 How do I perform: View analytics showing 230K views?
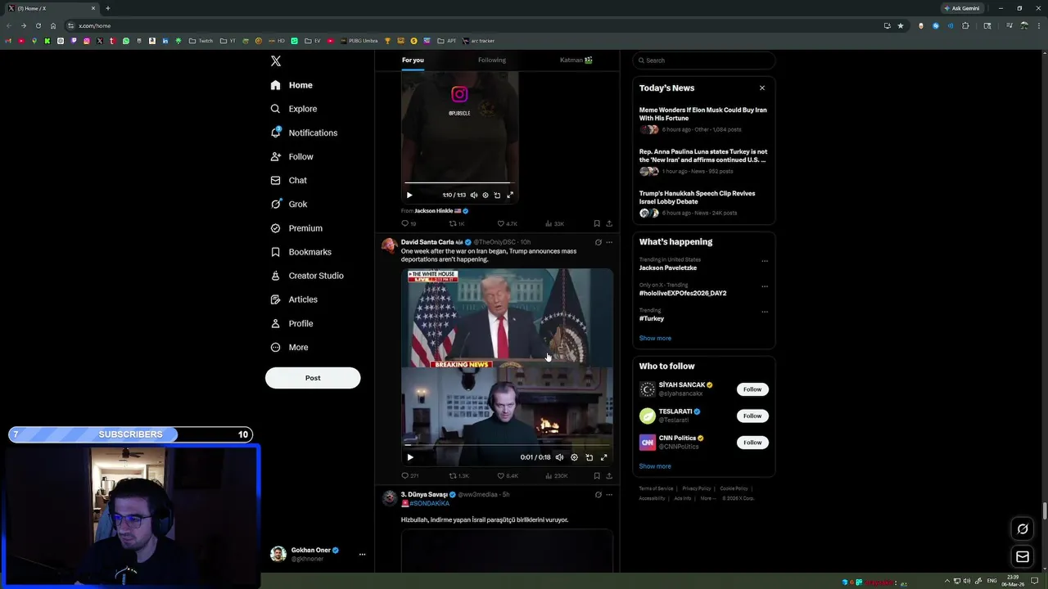tap(557, 475)
